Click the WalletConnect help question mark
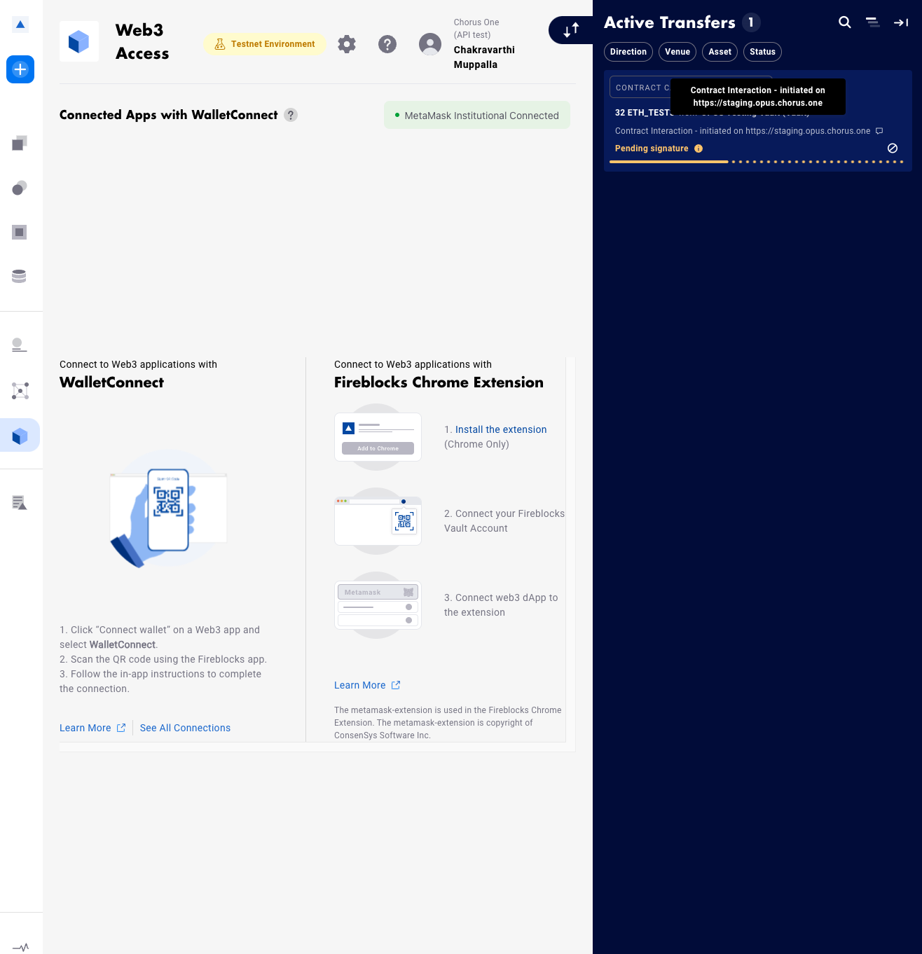The image size is (922, 954). click(x=291, y=115)
